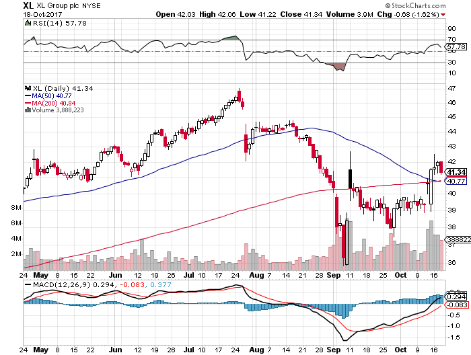Click the blue MA(50) legend marker
Viewport: 471px width, 355px height.
click(27, 95)
